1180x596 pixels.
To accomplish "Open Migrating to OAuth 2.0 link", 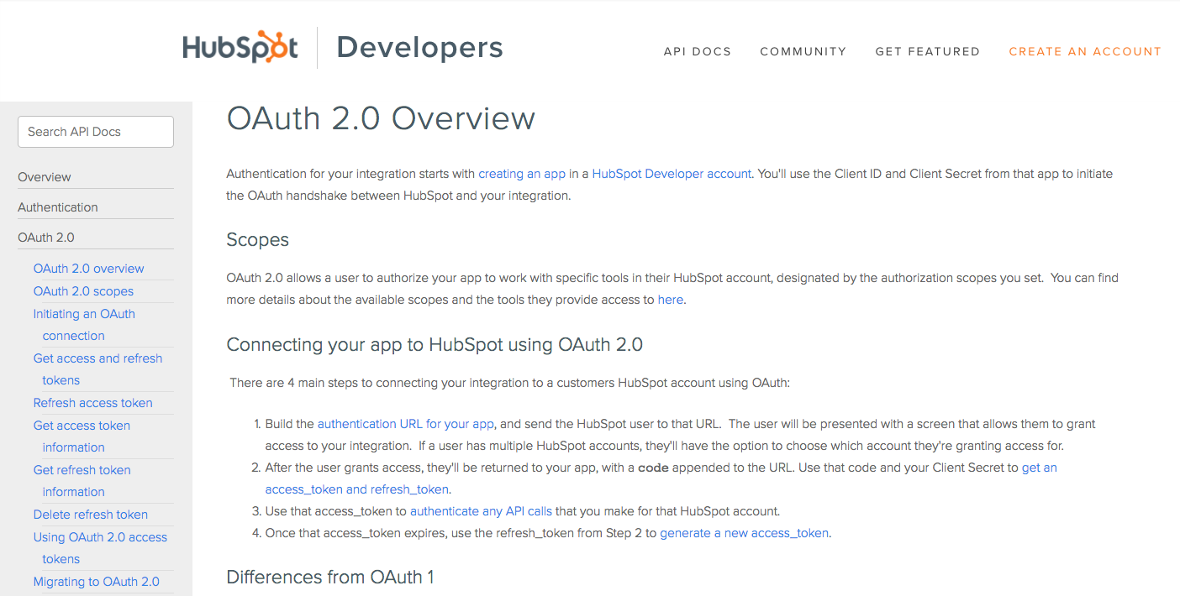I will coord(97,582).
